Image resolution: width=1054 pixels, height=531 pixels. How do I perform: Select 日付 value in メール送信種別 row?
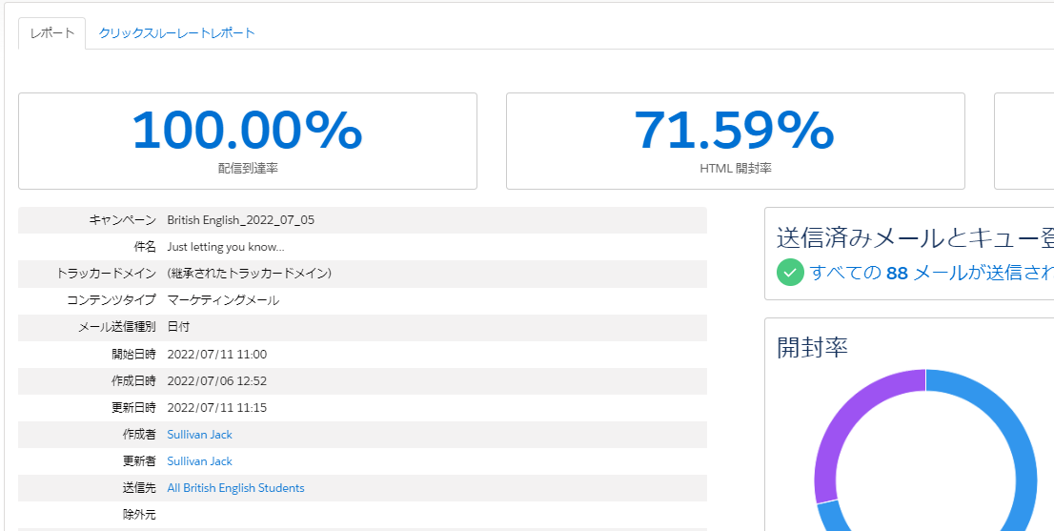[x=178, y=327]
